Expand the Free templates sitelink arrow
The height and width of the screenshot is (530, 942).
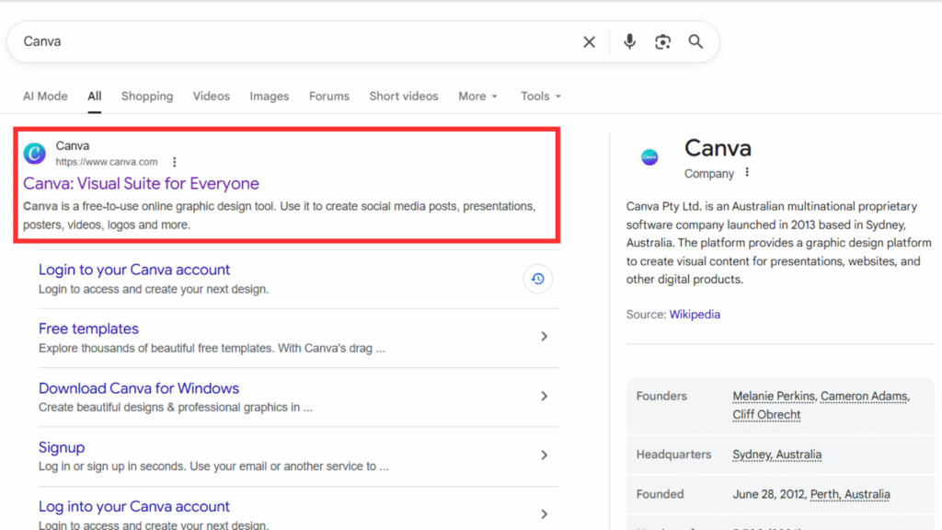(544, 337)
